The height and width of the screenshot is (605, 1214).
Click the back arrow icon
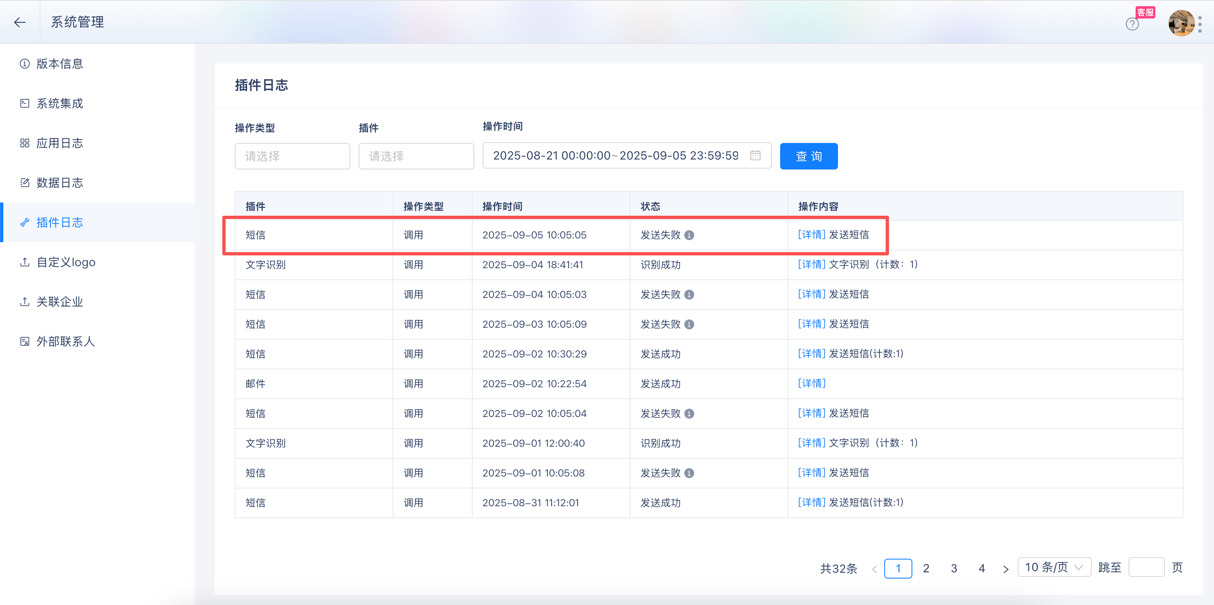[20, 21]
